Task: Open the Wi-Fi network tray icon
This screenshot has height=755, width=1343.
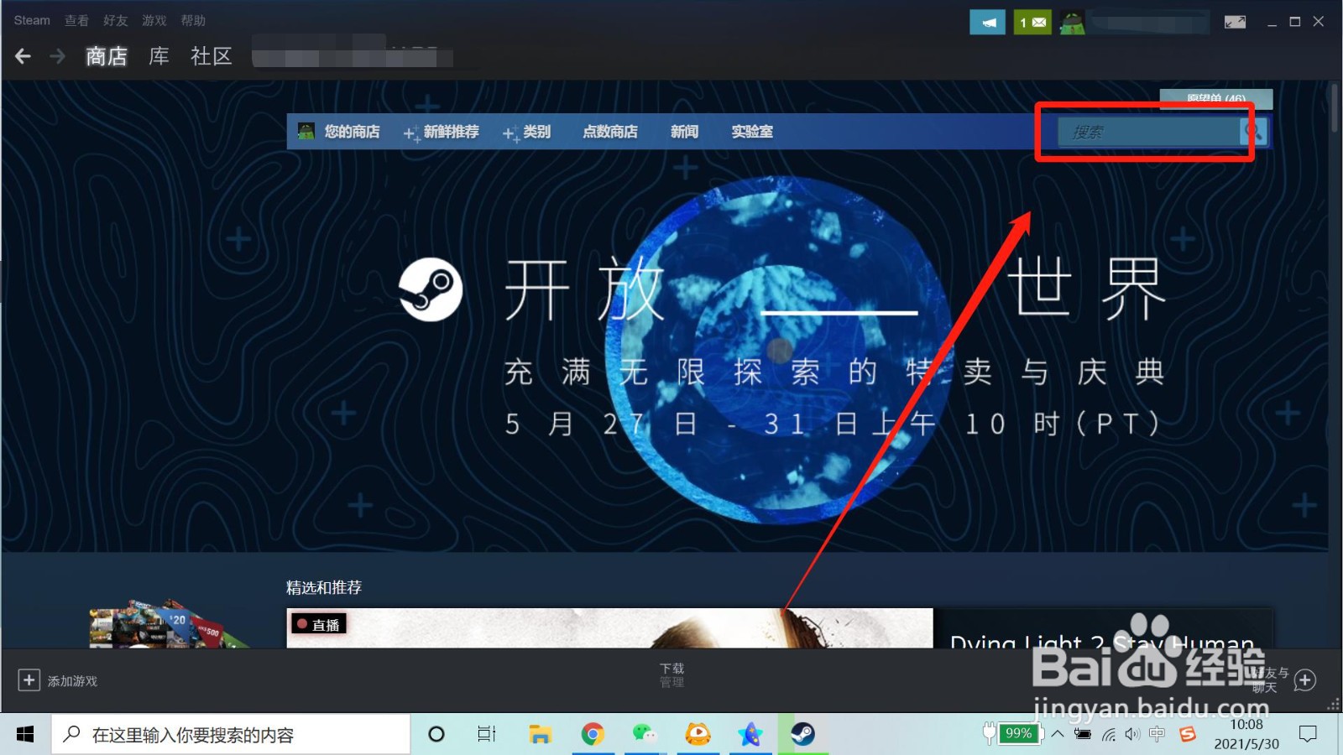Action: click(1109, 735)
